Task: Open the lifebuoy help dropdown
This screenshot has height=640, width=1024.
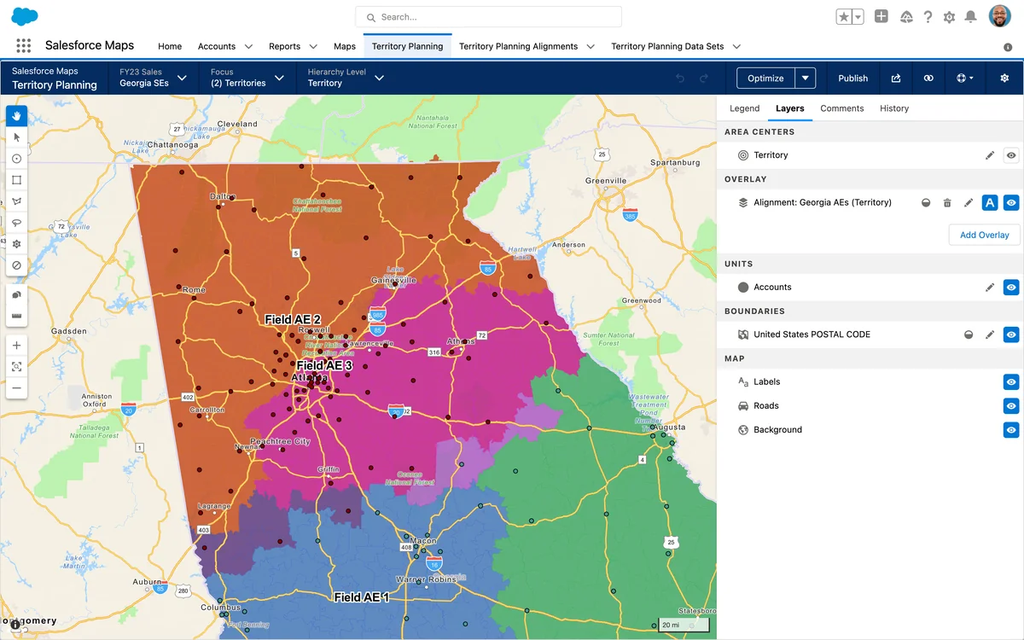Action: [x=964, y=78]
